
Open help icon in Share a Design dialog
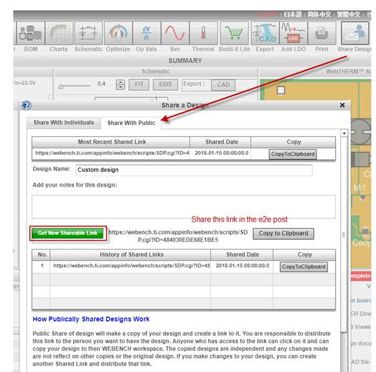tap(26, 105)
